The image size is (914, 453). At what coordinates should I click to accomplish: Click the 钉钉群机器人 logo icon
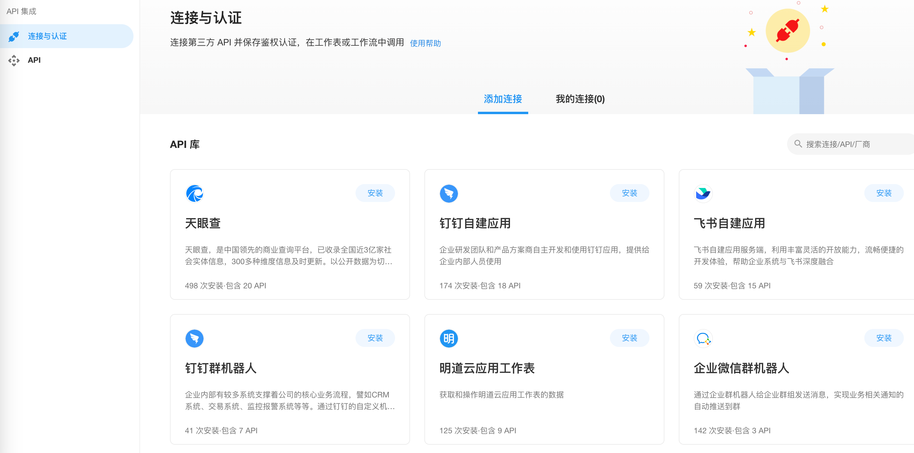[x=195, y=338]
